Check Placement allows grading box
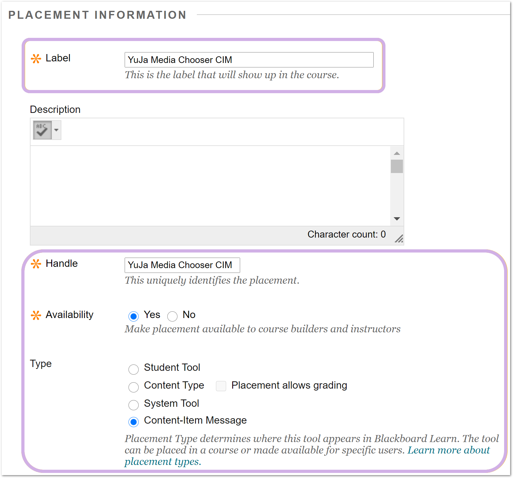513x478 pixels. coord(221,386)
